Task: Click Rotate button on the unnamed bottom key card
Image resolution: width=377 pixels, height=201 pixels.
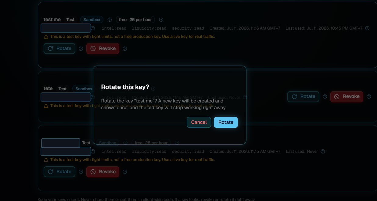Action: [x=59, y=172]
